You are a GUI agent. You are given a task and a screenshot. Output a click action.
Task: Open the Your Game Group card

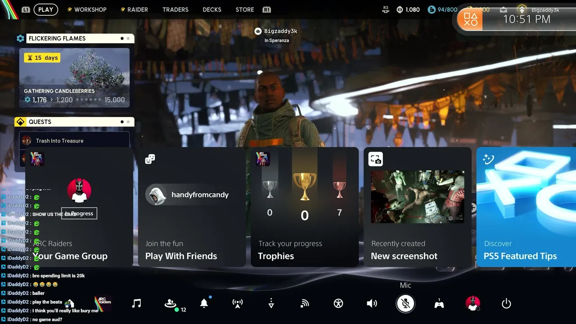[79, 207]
